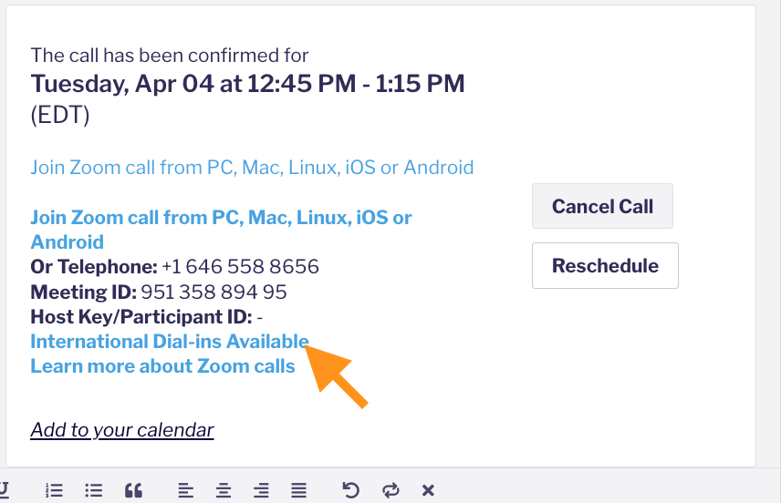Image resolution: width=781 pixels, height=503 pixels.
Task: Insert a bulleted list
Action: 94,490
